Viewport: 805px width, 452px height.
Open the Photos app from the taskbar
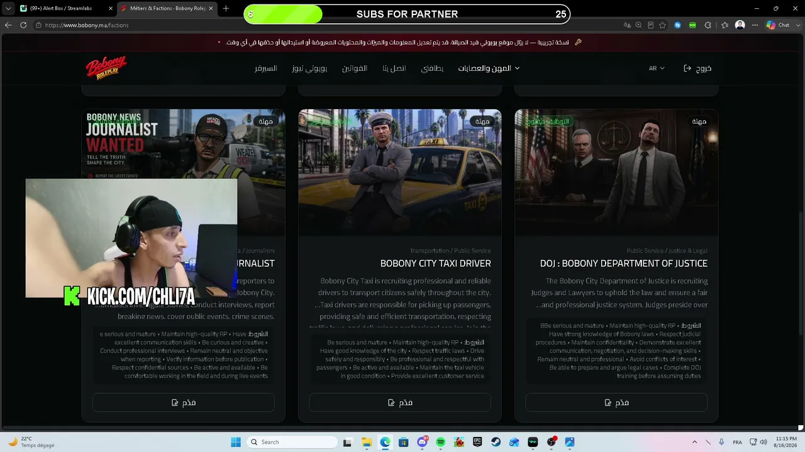pyautogui.click(x=570, y=442)
